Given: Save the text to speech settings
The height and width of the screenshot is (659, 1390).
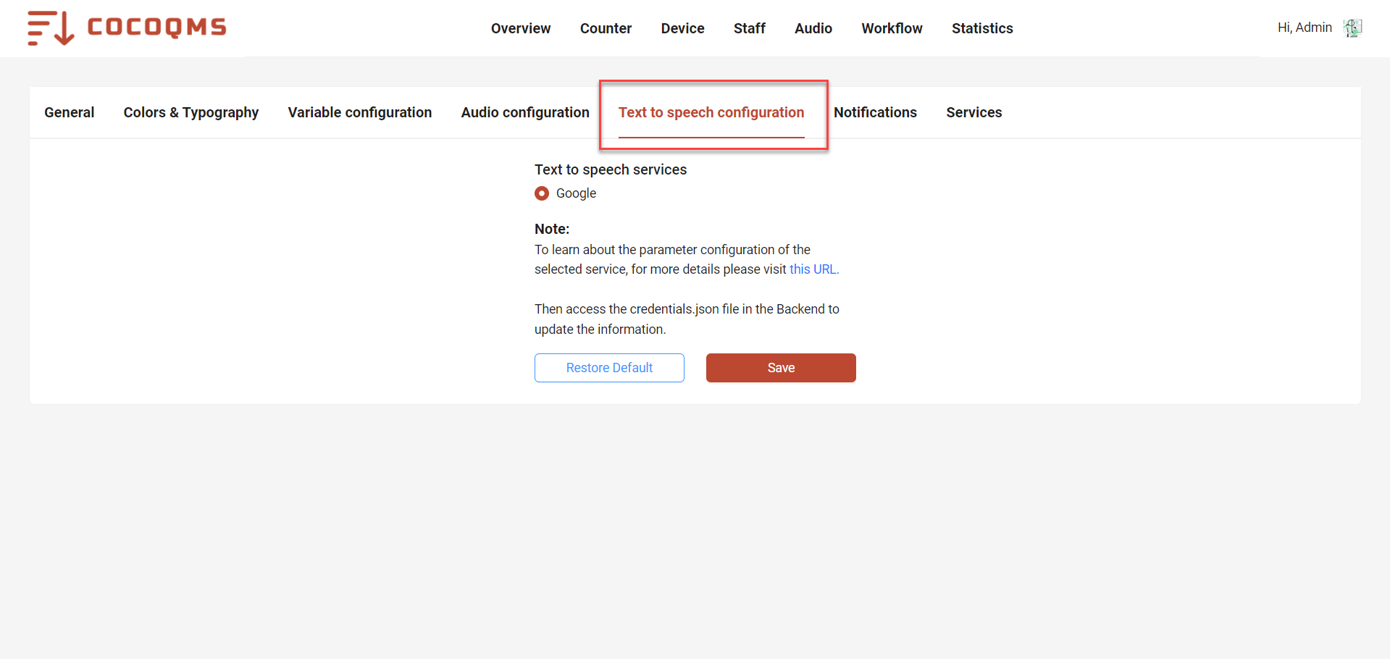Looking at the screenshot, I should pyautogui.click(x=781, y=368).
